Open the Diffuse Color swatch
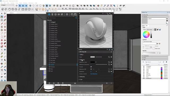Image resolution: width=170 pixels, height=96 pixels. pos(92,57)
